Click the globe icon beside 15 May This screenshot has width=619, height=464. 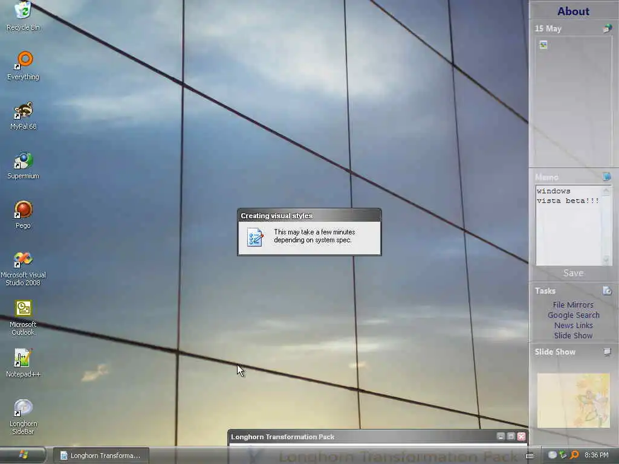click(607, 28)
